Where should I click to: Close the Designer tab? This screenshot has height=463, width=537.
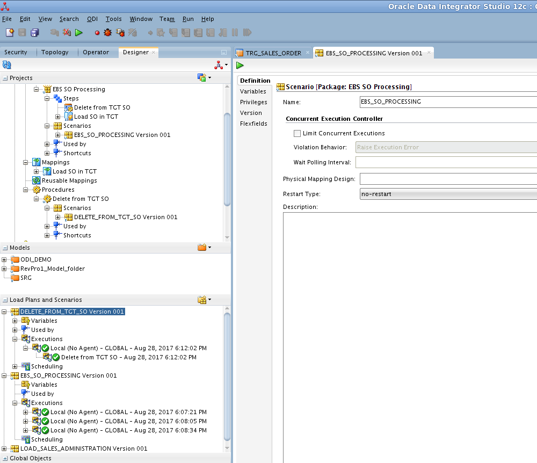click(x=154, y=53)
